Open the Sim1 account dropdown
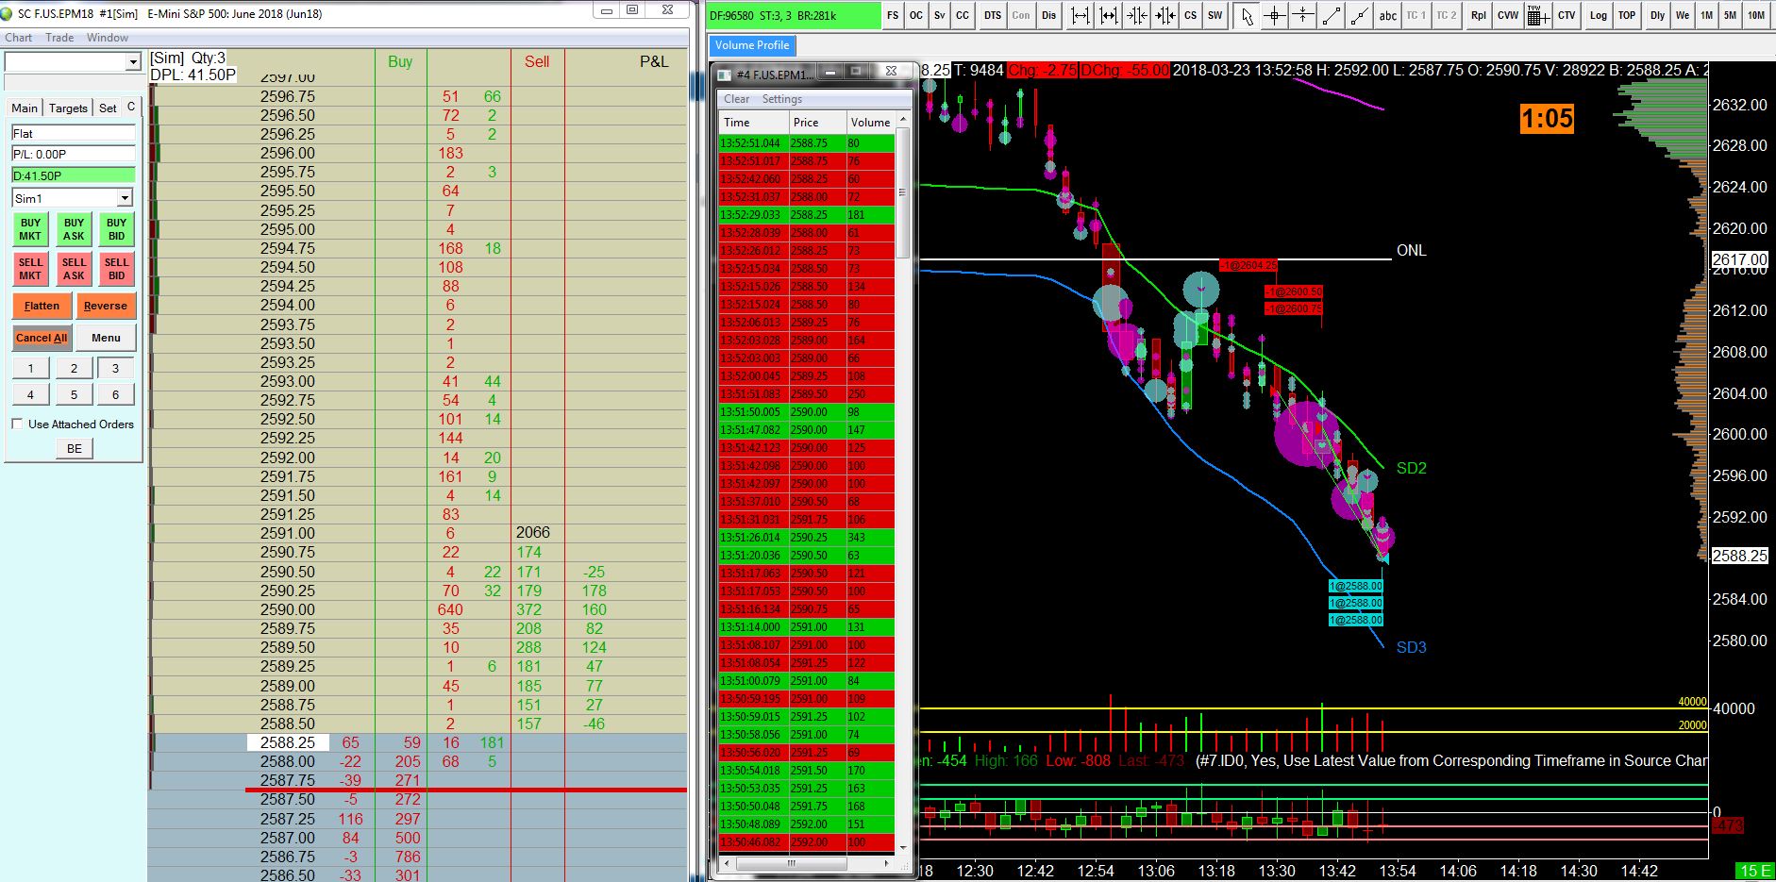 [125, 198]
